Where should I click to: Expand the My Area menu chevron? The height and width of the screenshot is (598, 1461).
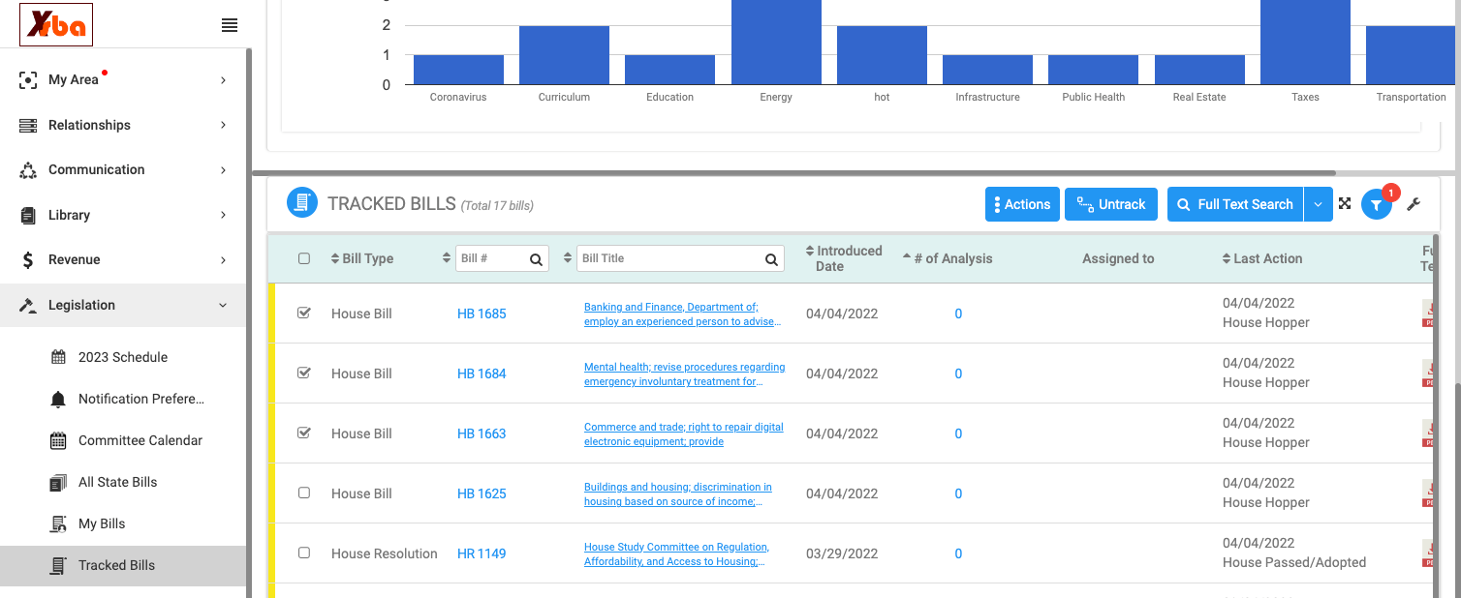(x=223, y=80)
